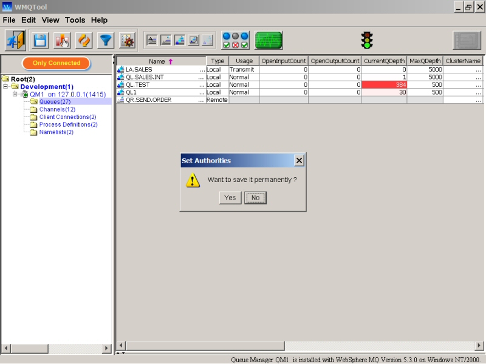Select Root(2) in the tree
Image resolution: width=486 pixels, height=364 pixels.
(22, 79)
